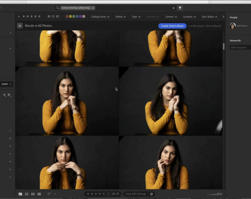Switch to the square grid view icon
251x199 pixels.
coord(27,194)
